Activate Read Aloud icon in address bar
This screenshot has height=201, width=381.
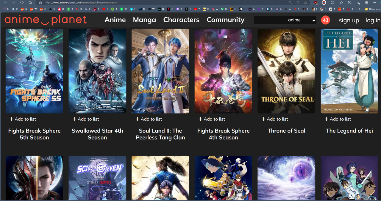(298, 2)
